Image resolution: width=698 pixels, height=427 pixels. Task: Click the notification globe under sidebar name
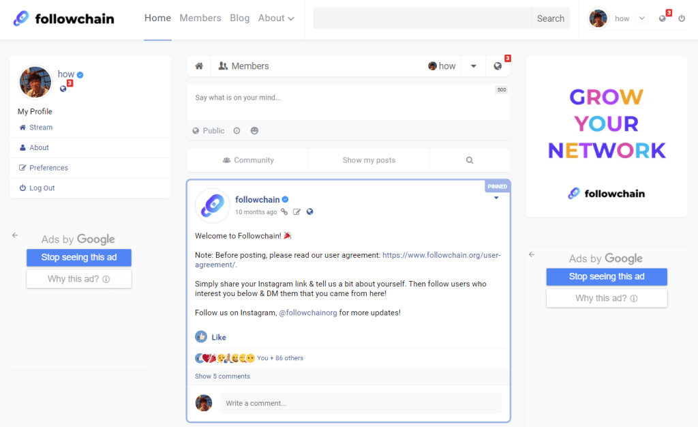pyautogui.click(x=63, y=89)
